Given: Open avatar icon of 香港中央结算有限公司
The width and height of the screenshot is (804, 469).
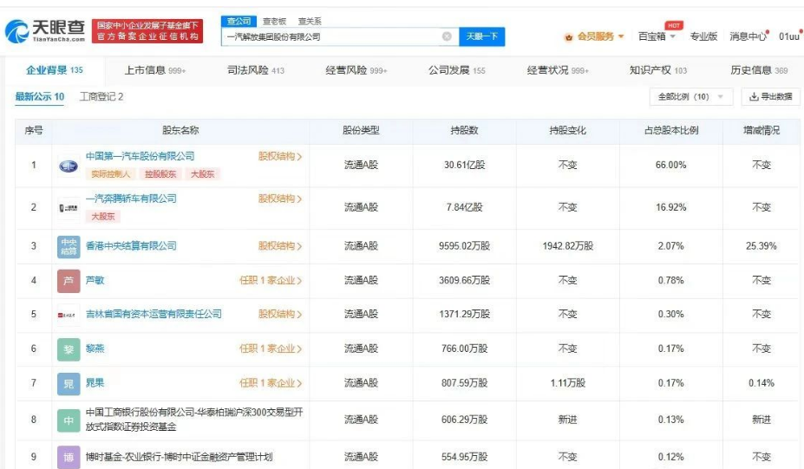Looking at the screenshot, I should (x=69, y=246).
